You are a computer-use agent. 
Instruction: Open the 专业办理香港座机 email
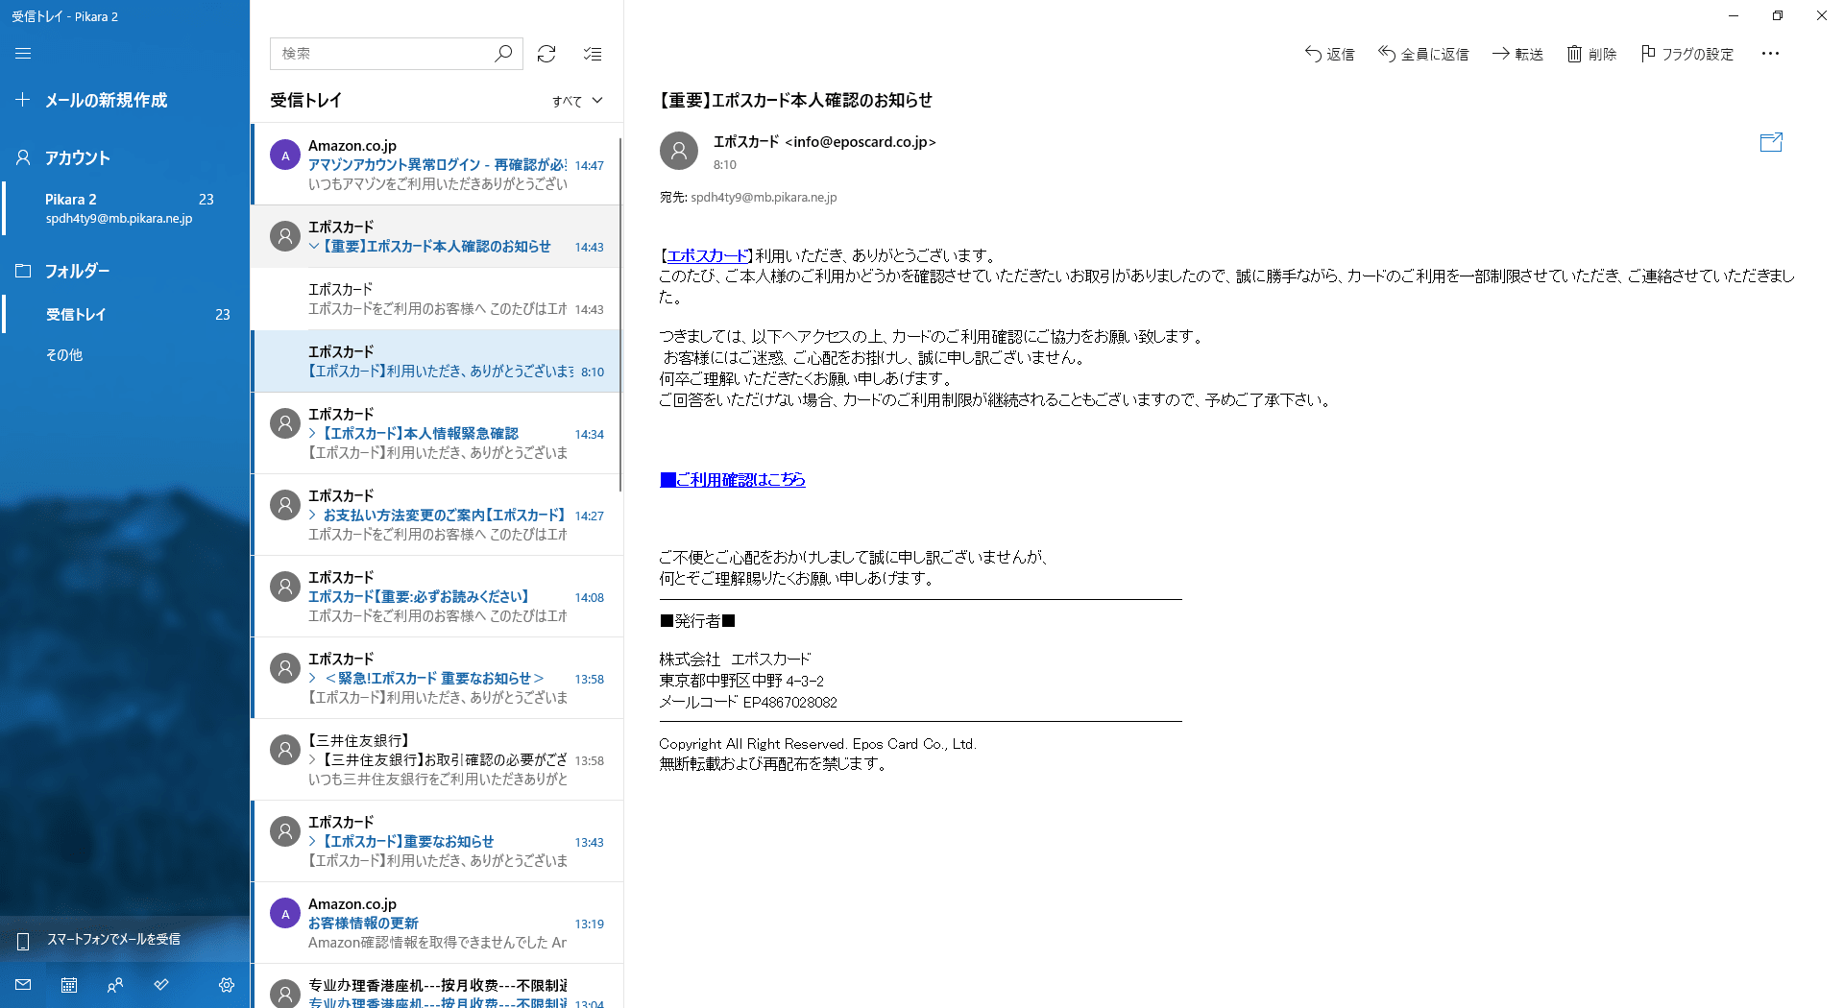(x=437, y=986)
